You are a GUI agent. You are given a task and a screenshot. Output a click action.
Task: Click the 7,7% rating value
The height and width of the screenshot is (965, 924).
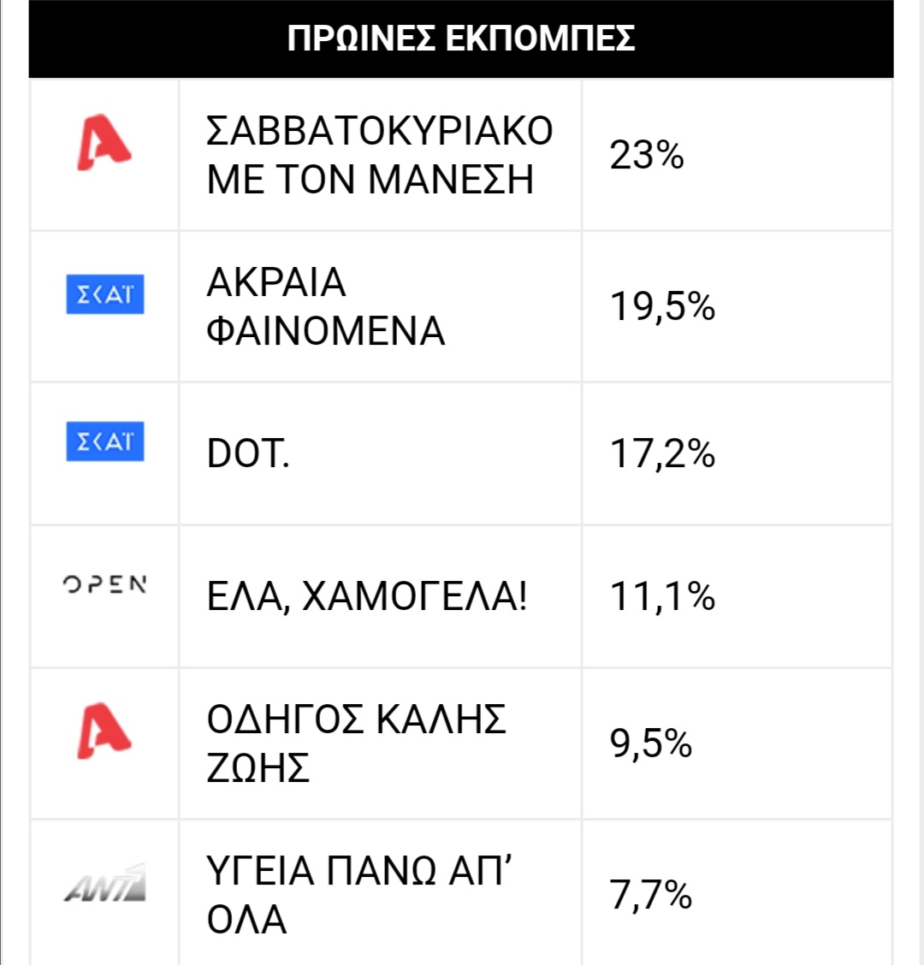(x=651, y=895)
